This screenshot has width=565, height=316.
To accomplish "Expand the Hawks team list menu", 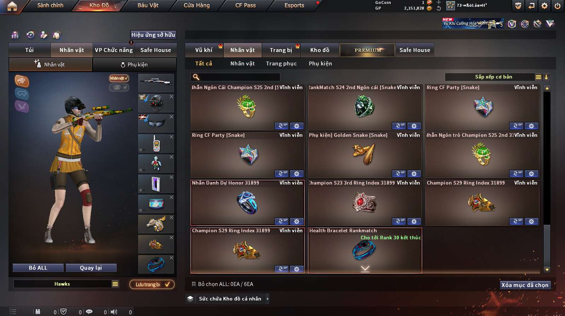I will tap(115, 284).
